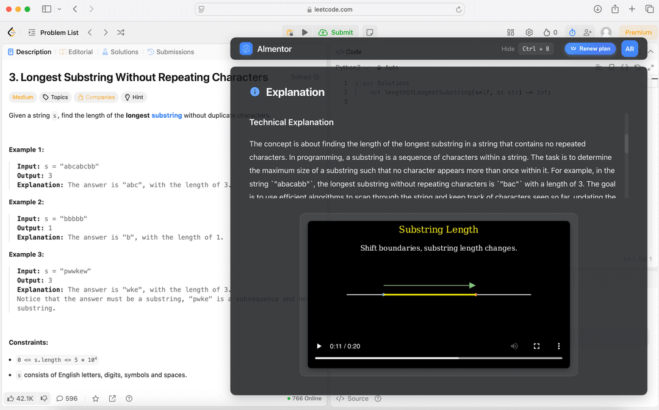Mute the explanation video audio

[514, 346]
